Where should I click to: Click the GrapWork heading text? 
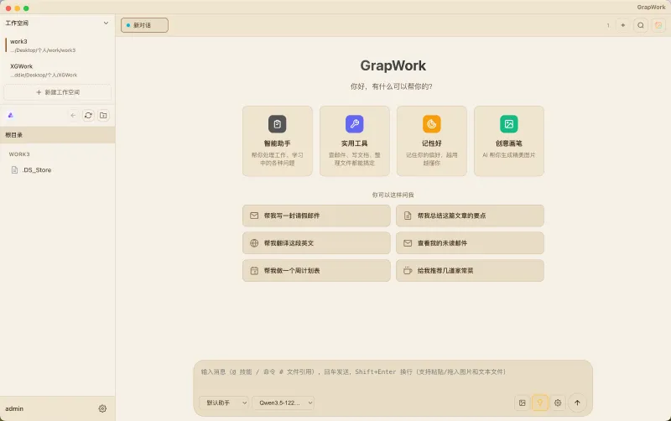pos(393,65)
